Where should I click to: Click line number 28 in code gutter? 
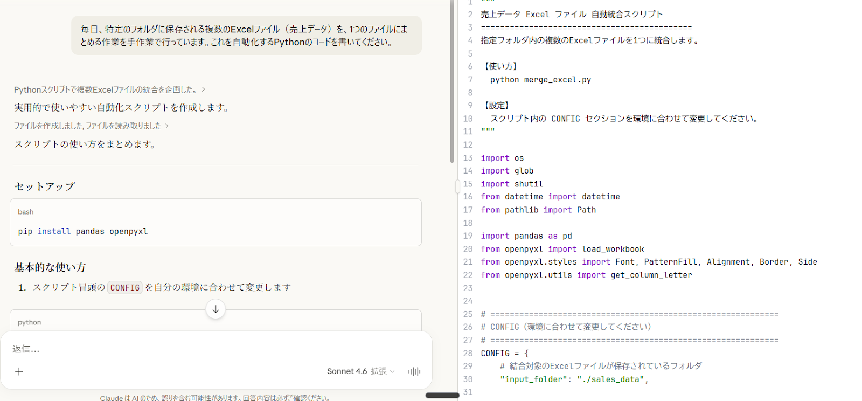[468, 354]
